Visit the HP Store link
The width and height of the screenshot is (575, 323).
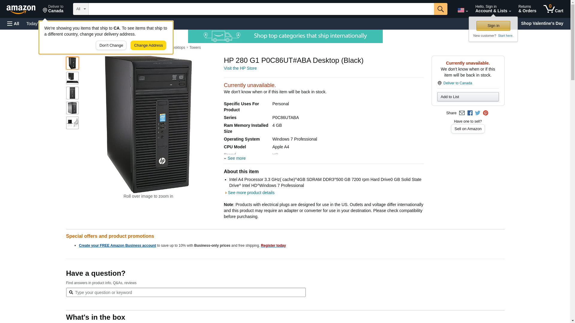click(x=240, y=68)
